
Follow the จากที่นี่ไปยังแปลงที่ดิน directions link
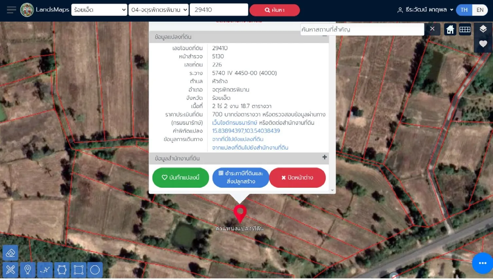[238, 139]
